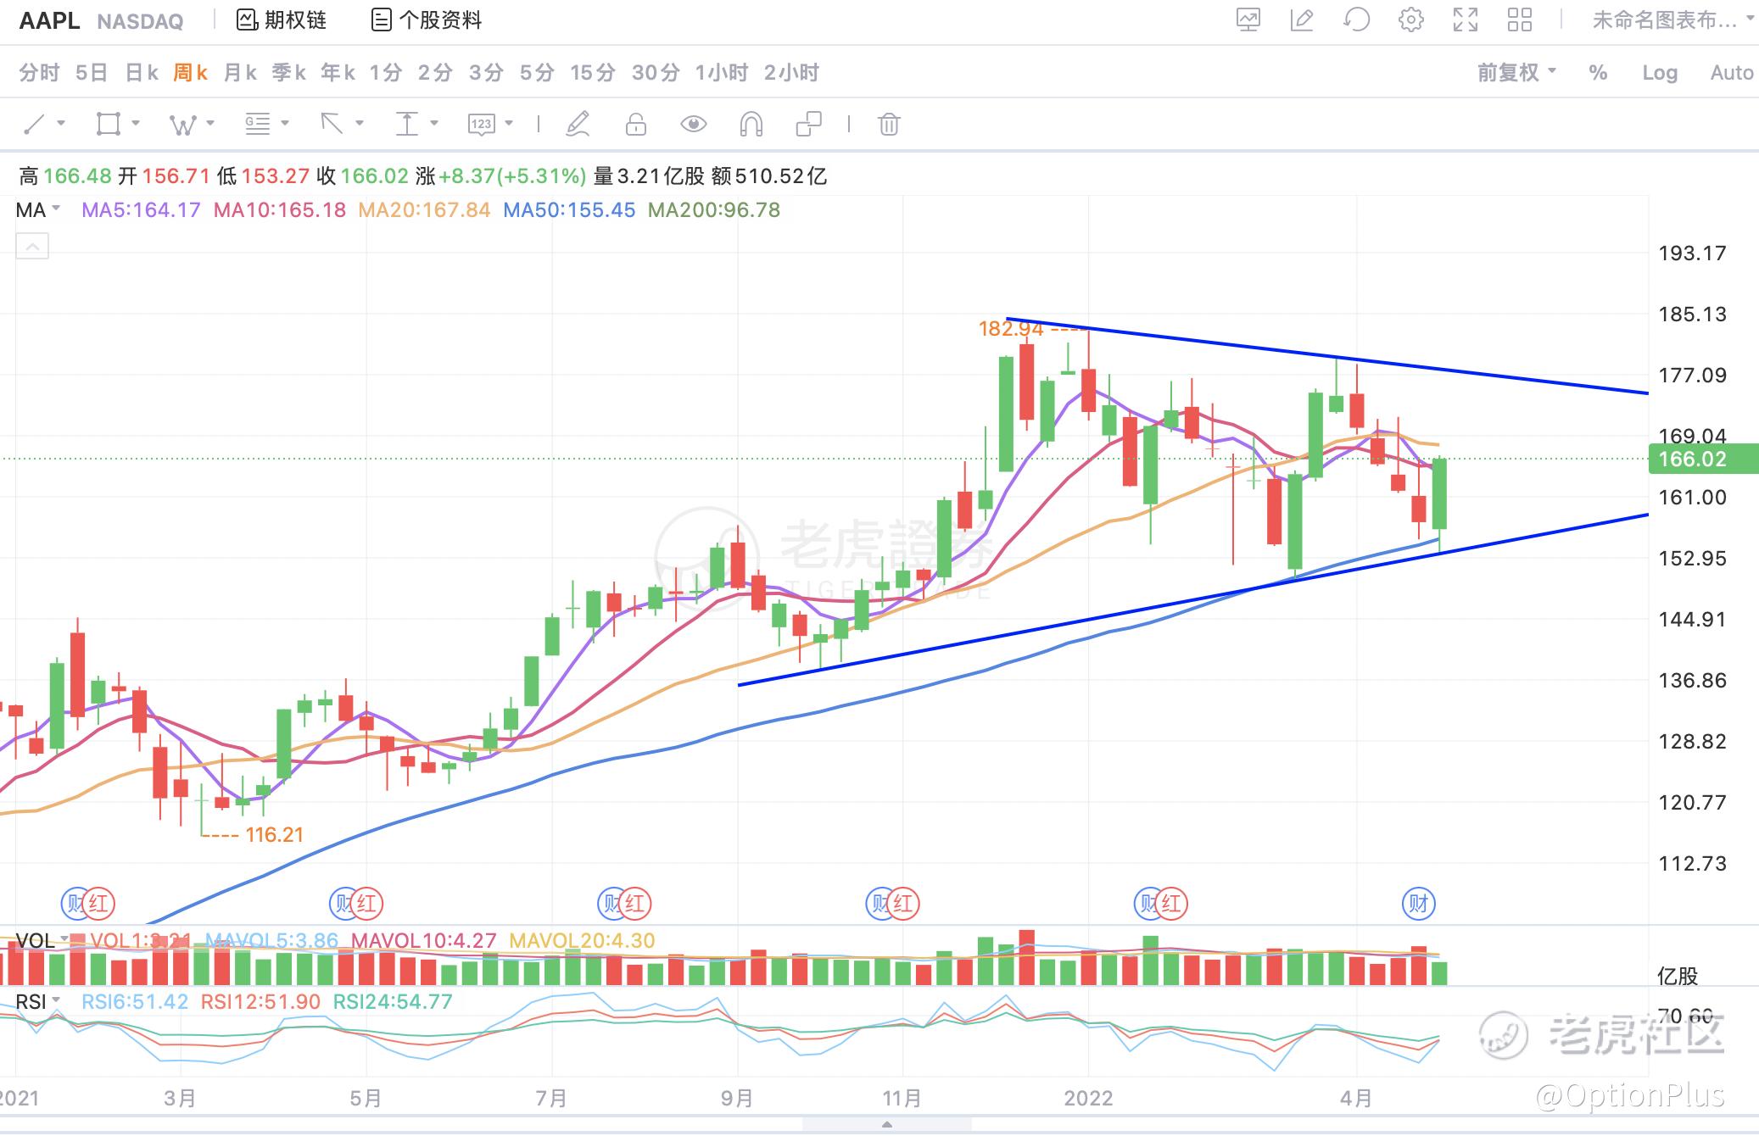Toggle fullscreen chart icon
The image size is (1759, 1136).
[x=1466, y=20]
